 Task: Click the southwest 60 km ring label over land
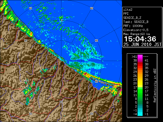[31, 114]
